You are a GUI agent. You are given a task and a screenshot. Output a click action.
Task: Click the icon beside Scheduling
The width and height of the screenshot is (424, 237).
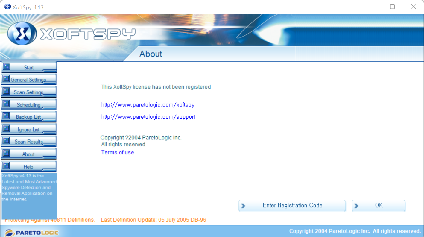6,104
